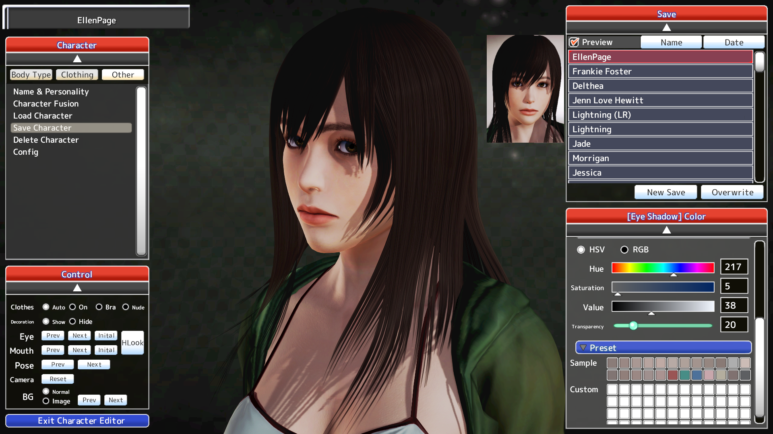Click the HSV radio button
This screenshot has height=434, width=773.
pyautogui.click(x=580, y=250)
